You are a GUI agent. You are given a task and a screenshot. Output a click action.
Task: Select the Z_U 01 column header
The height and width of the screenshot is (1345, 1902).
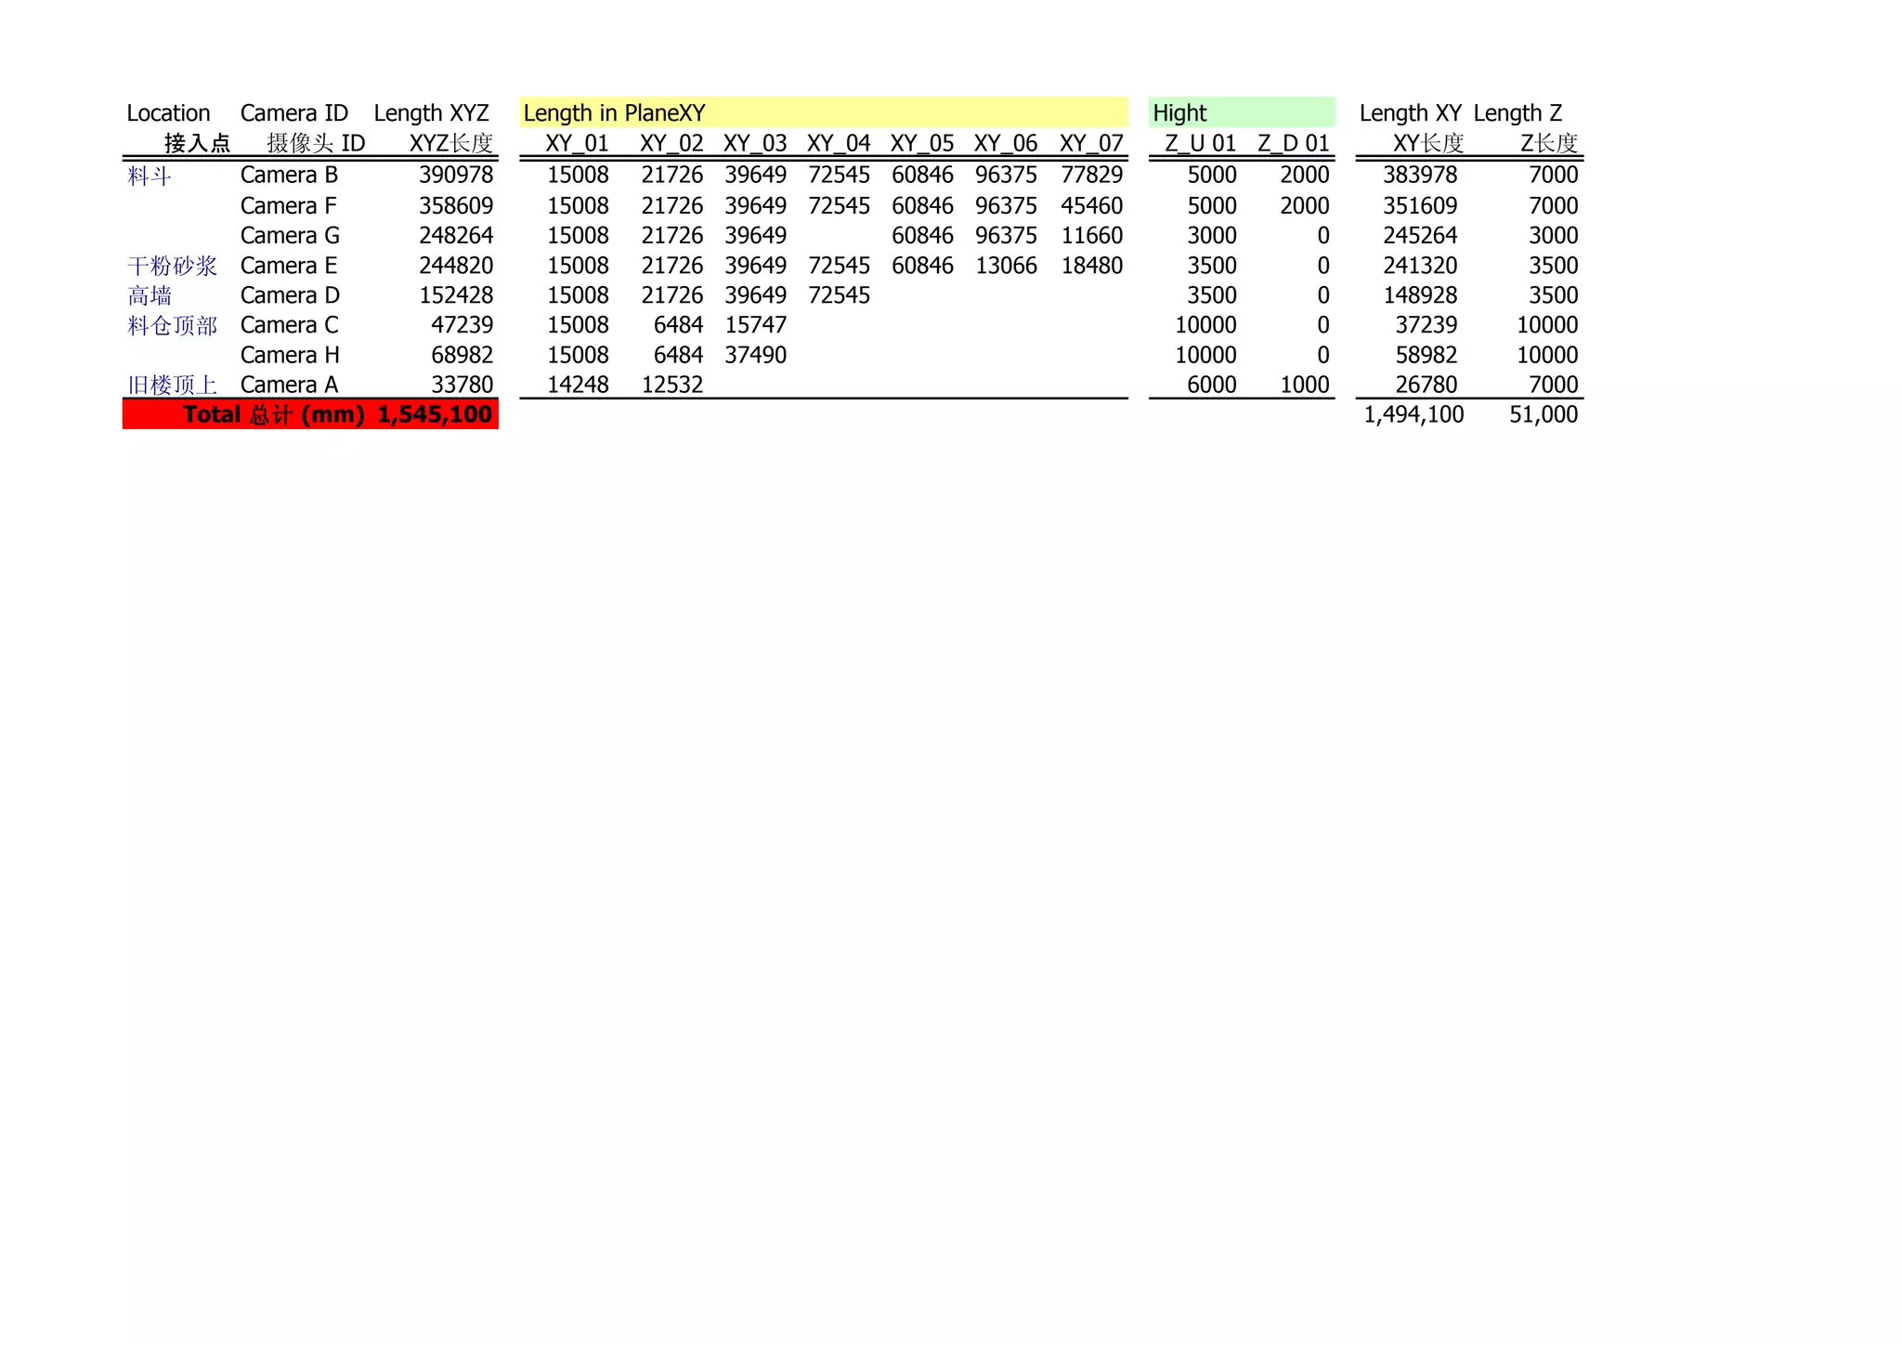click(1200, 143)
